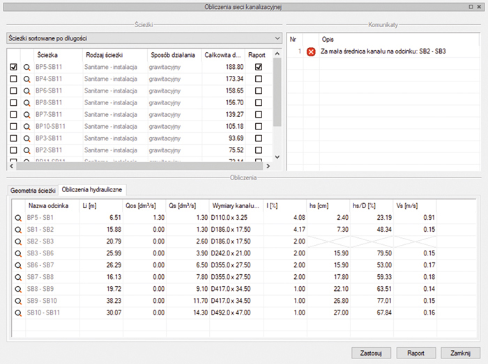Click magnifier icon of segment SB6 - SB7
The image size is (488, 364).
point(18,265)
